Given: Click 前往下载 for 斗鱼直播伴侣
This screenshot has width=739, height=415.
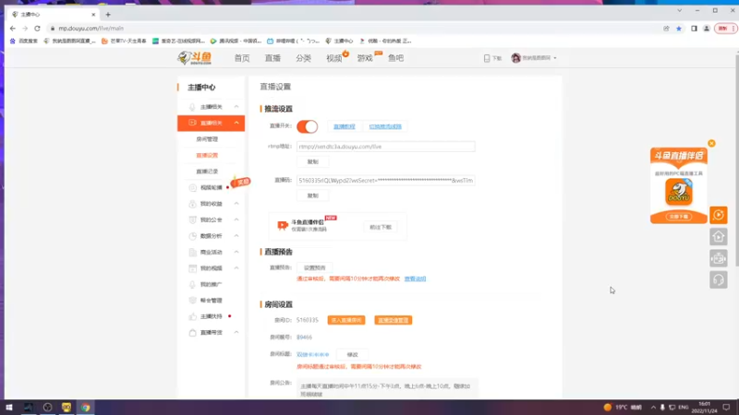Looking at the screenshot, I should (381, 227).
